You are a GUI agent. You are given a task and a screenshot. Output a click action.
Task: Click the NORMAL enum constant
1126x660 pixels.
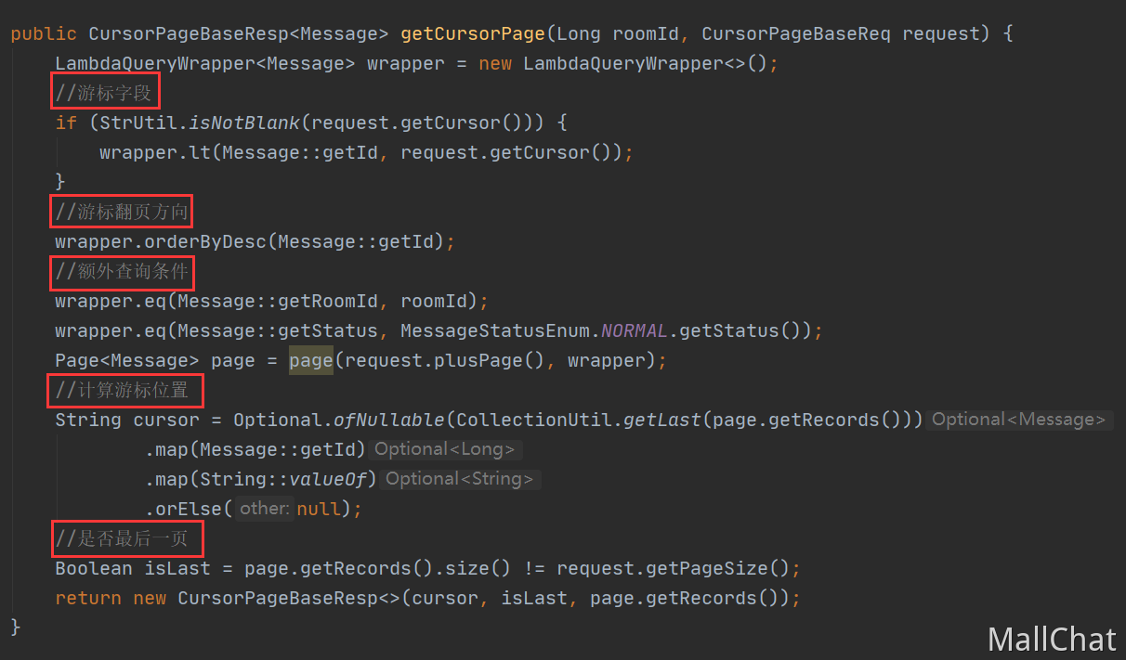(x=635, y=330)
